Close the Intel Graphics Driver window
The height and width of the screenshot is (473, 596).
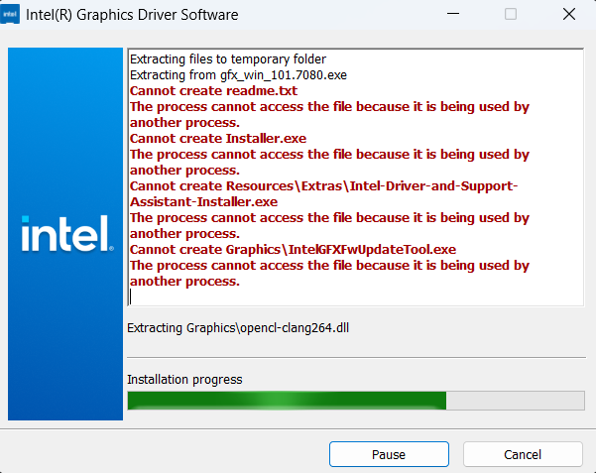click(569, 15)
